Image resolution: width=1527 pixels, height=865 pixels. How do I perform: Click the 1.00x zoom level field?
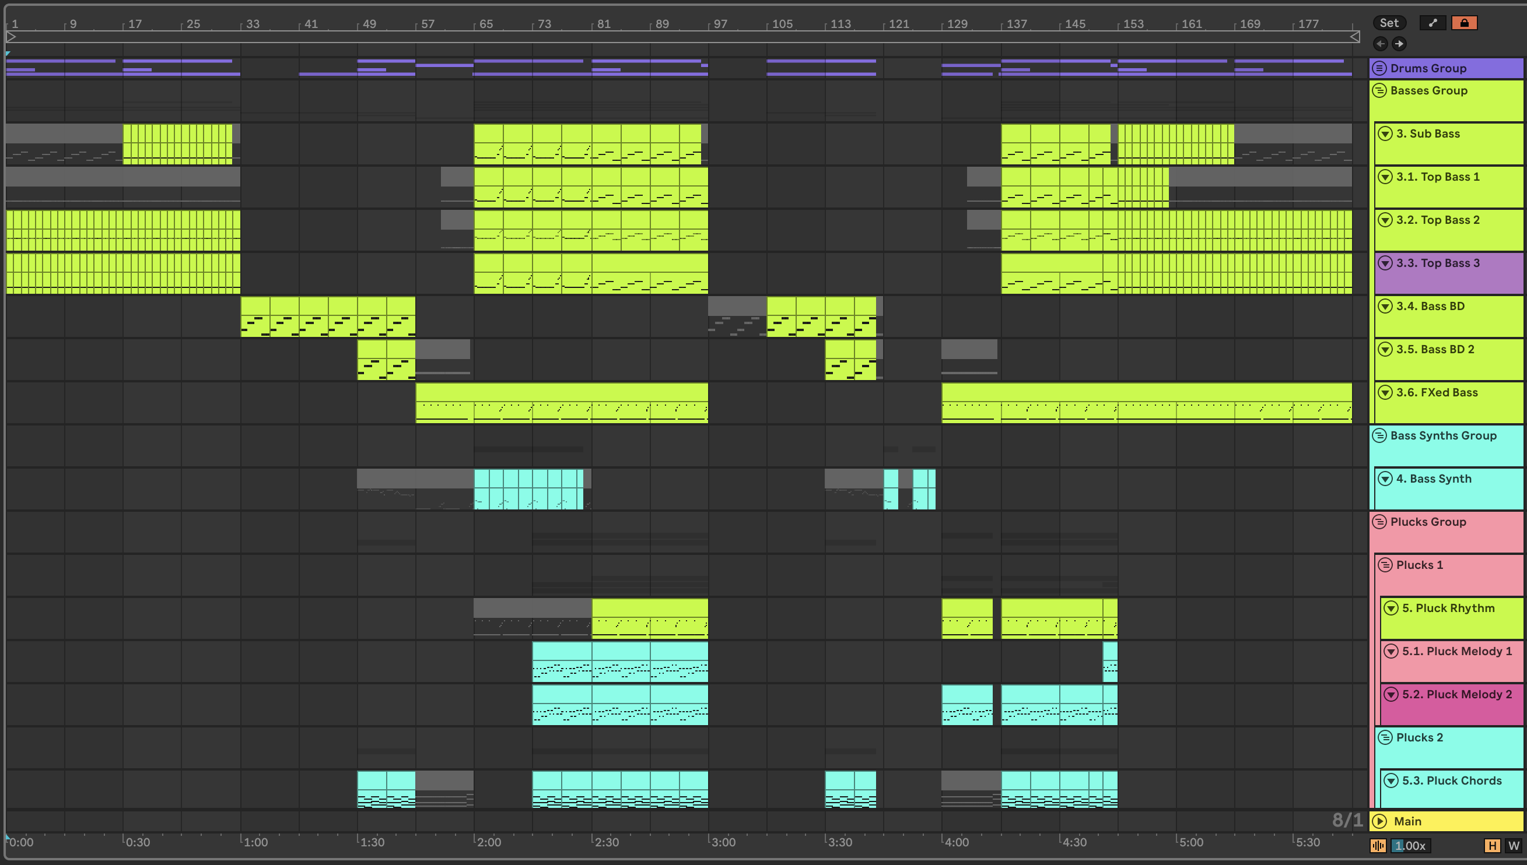pyautogui.click(x=1411, y=845)
